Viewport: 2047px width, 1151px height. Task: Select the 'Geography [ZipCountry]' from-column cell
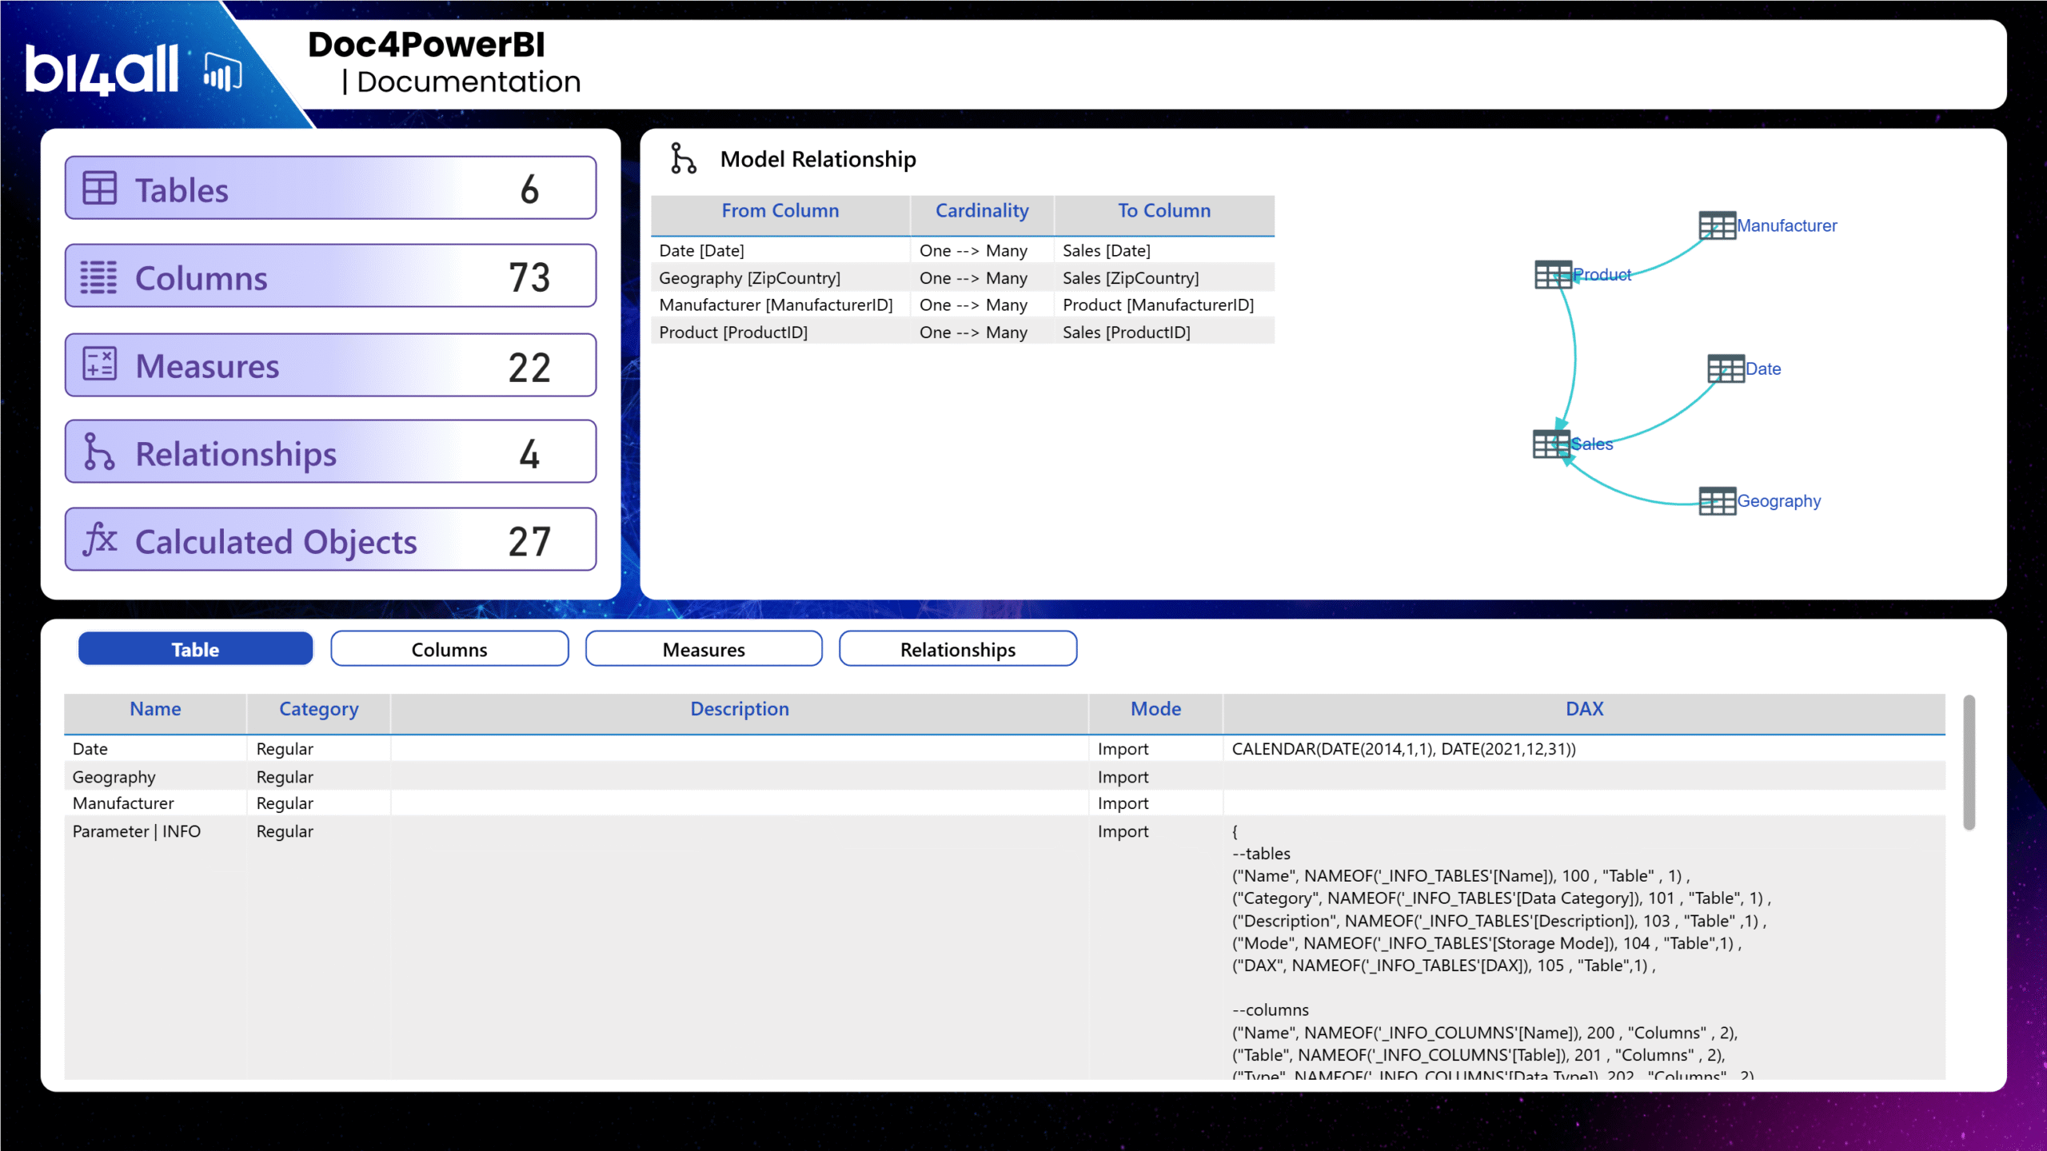coord(780,278)
